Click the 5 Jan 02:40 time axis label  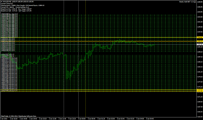point(121,119)
